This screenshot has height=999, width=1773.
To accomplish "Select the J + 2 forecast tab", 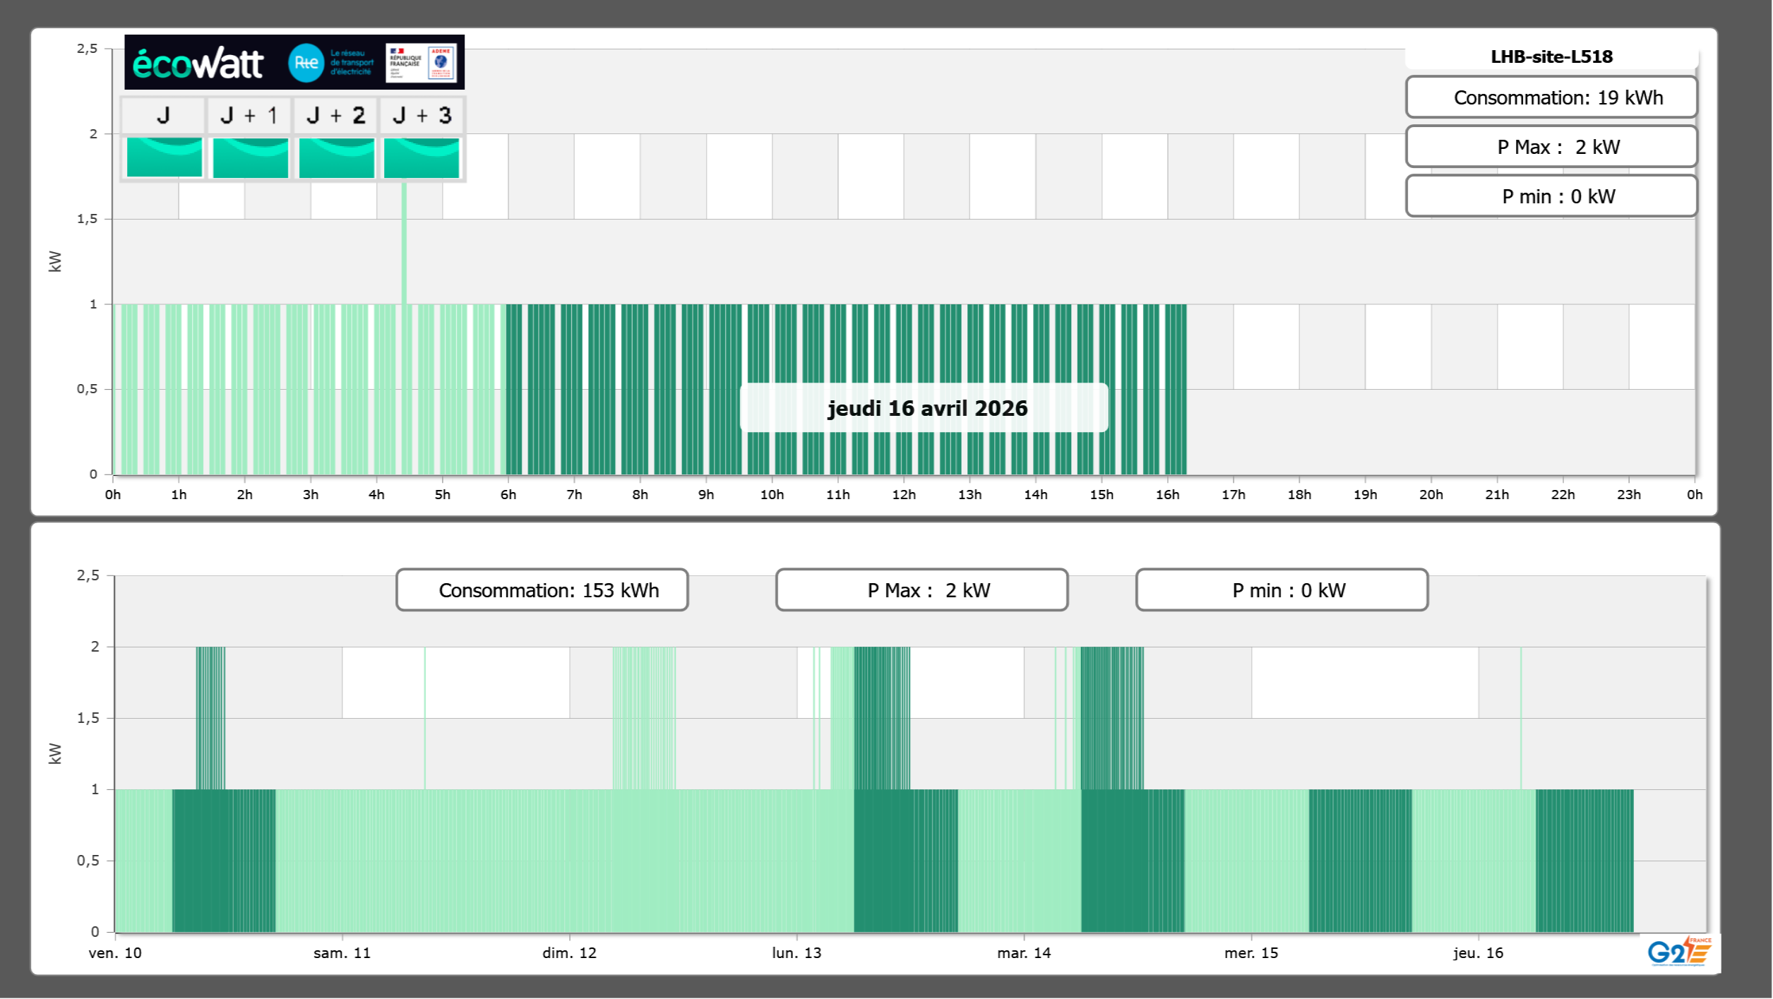I will click(x=335, y=115).
